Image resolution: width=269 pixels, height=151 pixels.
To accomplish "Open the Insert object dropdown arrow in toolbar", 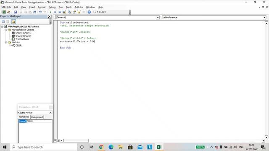I will (12, 12).
